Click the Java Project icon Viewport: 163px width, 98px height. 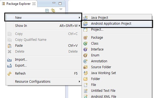point(86,18)
